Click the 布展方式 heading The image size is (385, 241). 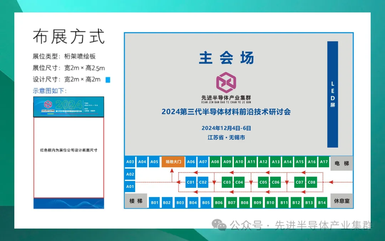coord(69,37)
